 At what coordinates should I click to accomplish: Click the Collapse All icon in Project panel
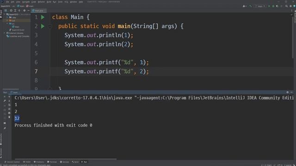(19, 11)
